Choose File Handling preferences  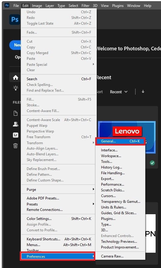tap(121, 173)
